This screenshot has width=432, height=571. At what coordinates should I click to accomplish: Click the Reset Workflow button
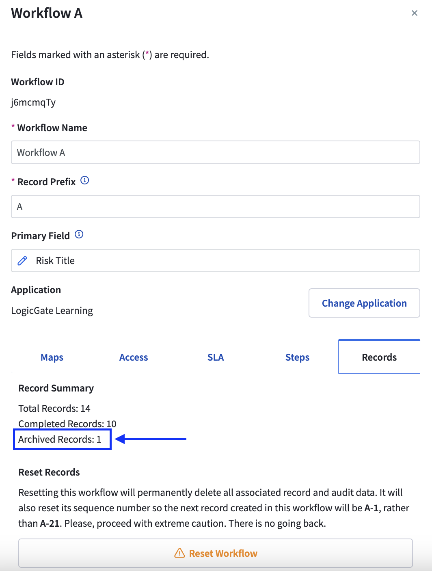[216, 553]
